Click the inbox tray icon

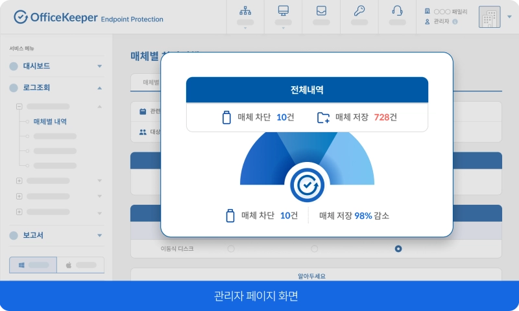320,11
